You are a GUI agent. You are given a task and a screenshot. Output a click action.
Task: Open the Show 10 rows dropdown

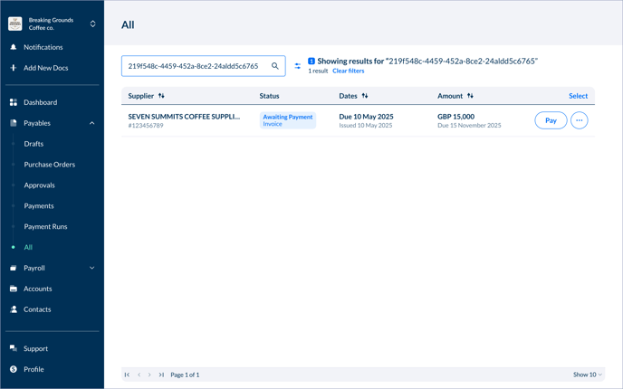coord(587,375)
